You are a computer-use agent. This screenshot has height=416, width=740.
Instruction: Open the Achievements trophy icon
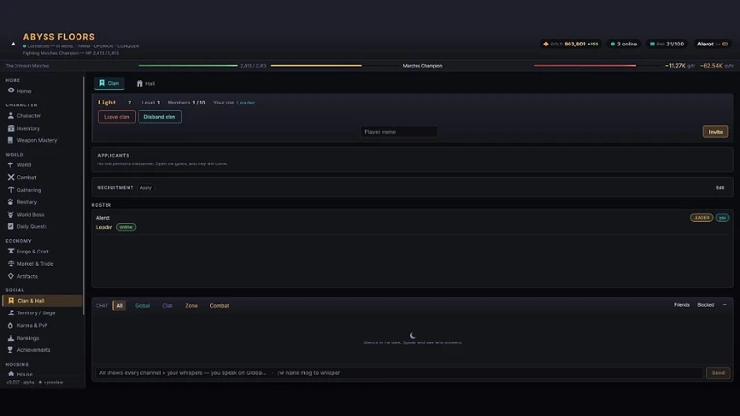tap(11, 349)
